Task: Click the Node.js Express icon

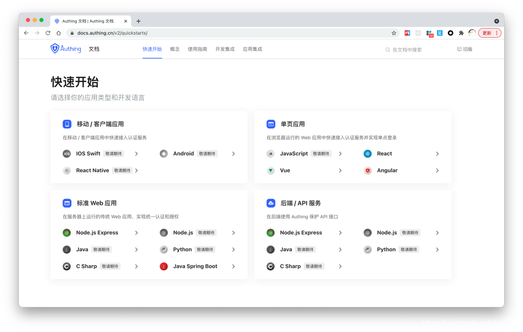Action: (x=66, y=232)
